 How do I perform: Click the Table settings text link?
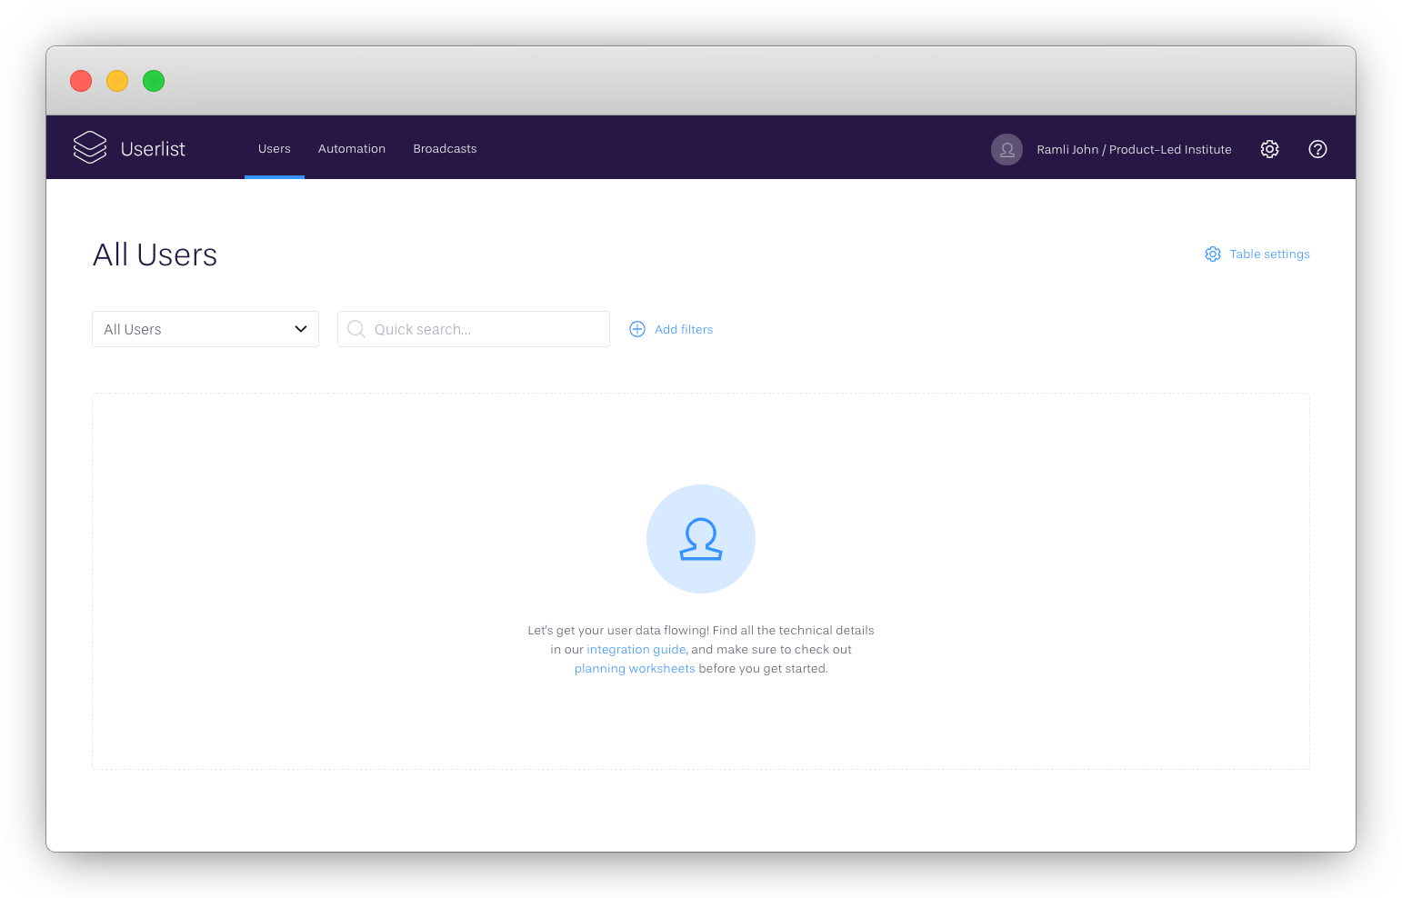pyautogui.click(x=1269, y=254)
